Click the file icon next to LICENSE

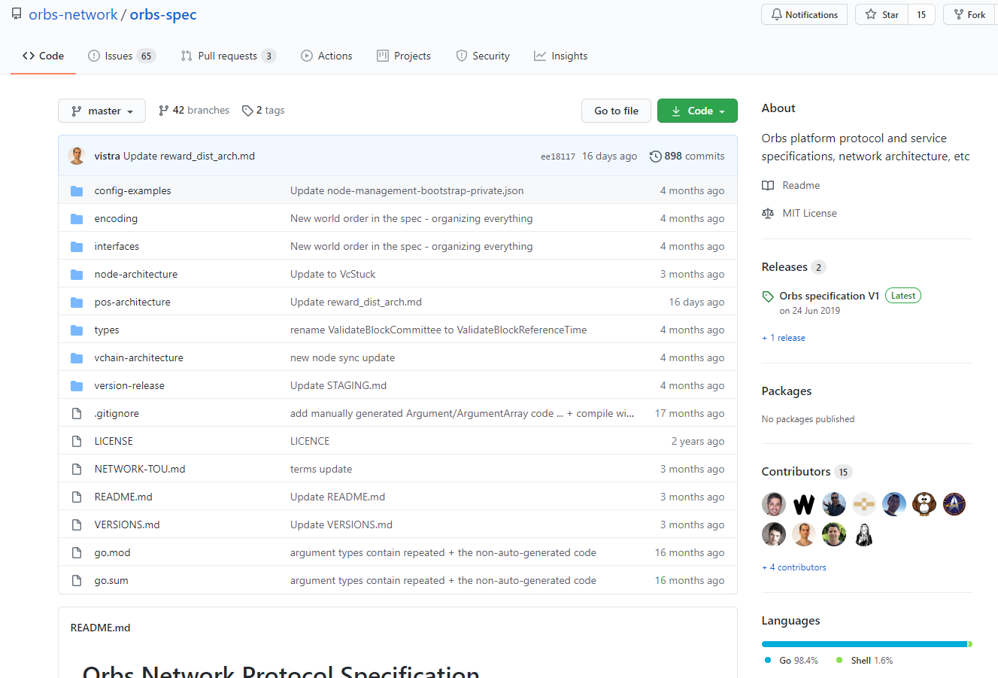pyautogui.click(x=77, y=442)
